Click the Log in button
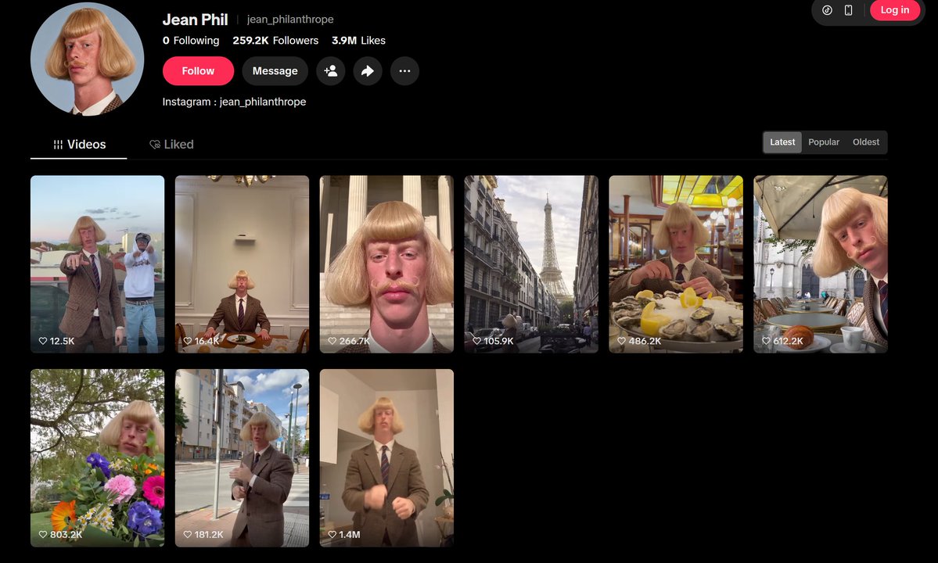The width and height of the screenshot is (938, 563). click(x=895, y=10)
